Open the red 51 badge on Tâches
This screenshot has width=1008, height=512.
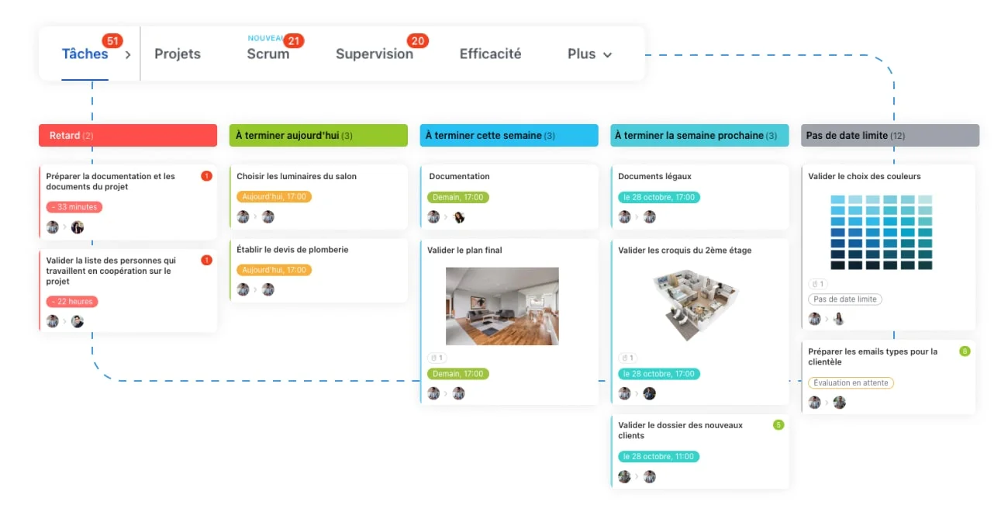click(113, 41)
